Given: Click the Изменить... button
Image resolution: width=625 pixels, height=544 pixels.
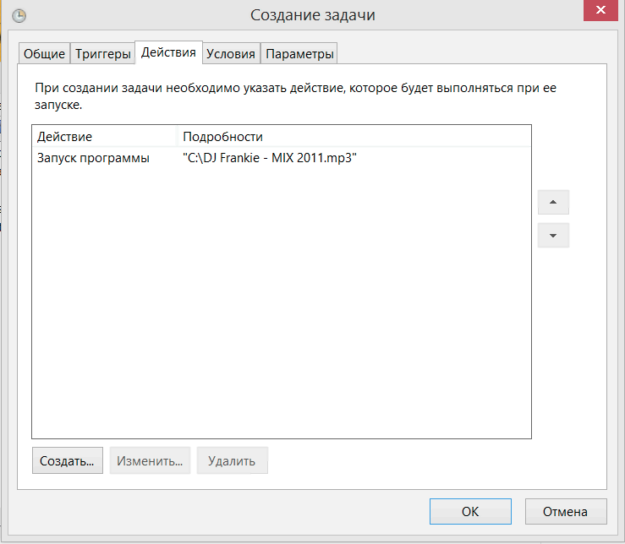Looking at the screenshot, I should click(x=150, y=461).
